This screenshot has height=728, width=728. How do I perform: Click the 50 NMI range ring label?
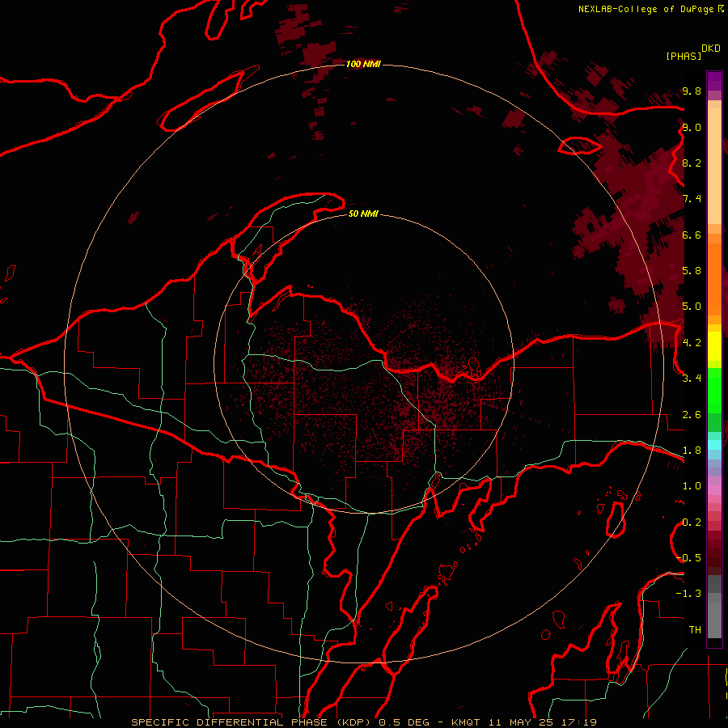point(363,214)
